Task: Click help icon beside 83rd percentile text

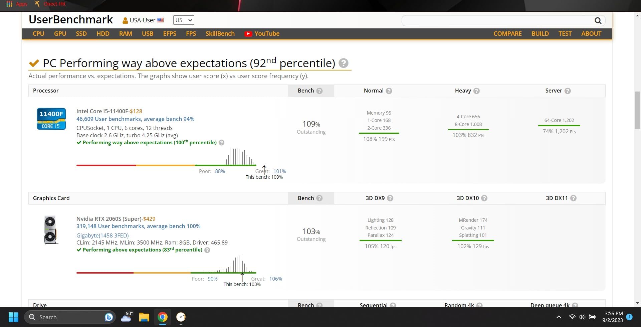Action: click(207, 250)
